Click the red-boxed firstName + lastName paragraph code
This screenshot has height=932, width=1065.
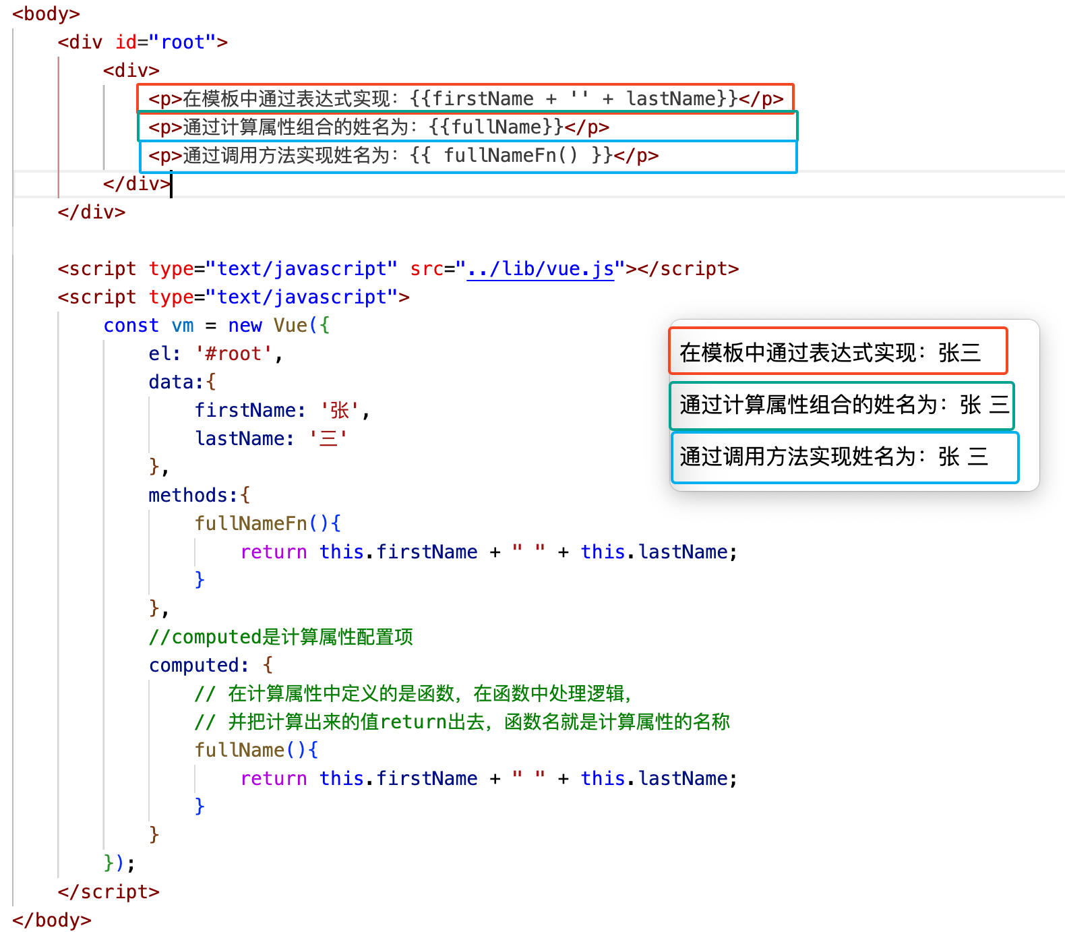[465, 99]
